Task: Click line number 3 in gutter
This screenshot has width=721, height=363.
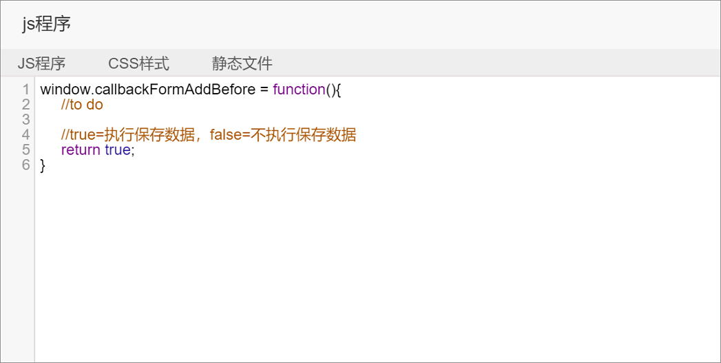Action: (x=25, y=120)
